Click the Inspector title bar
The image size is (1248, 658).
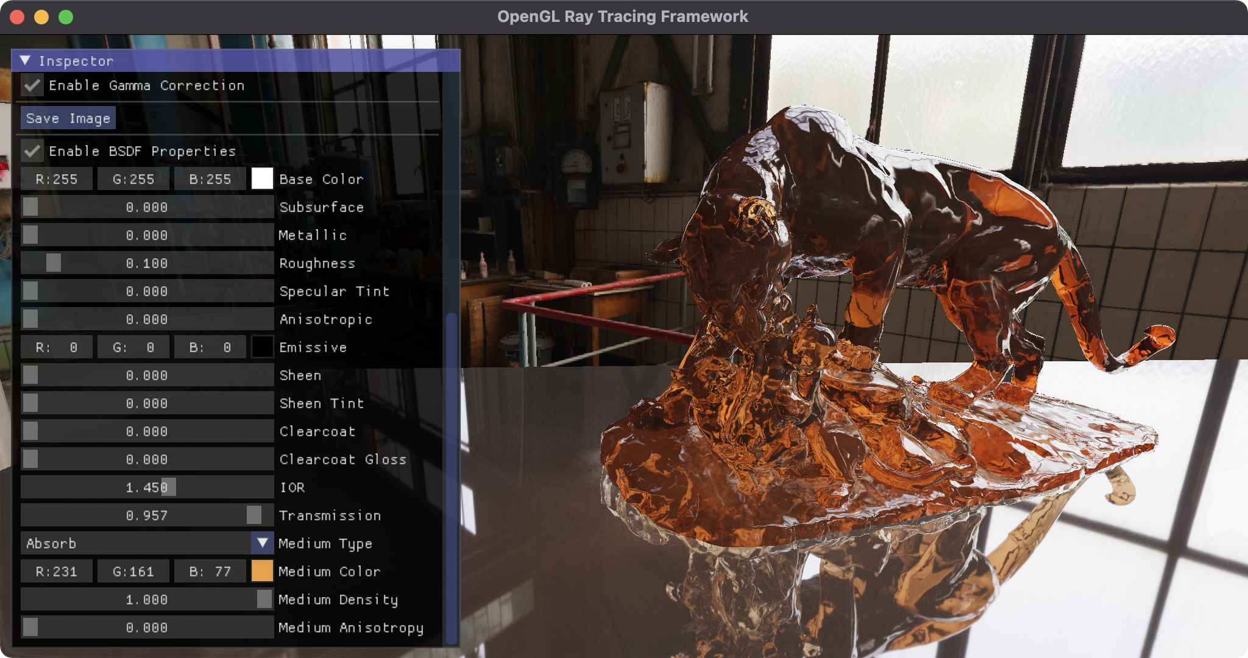tap(244, 60)
